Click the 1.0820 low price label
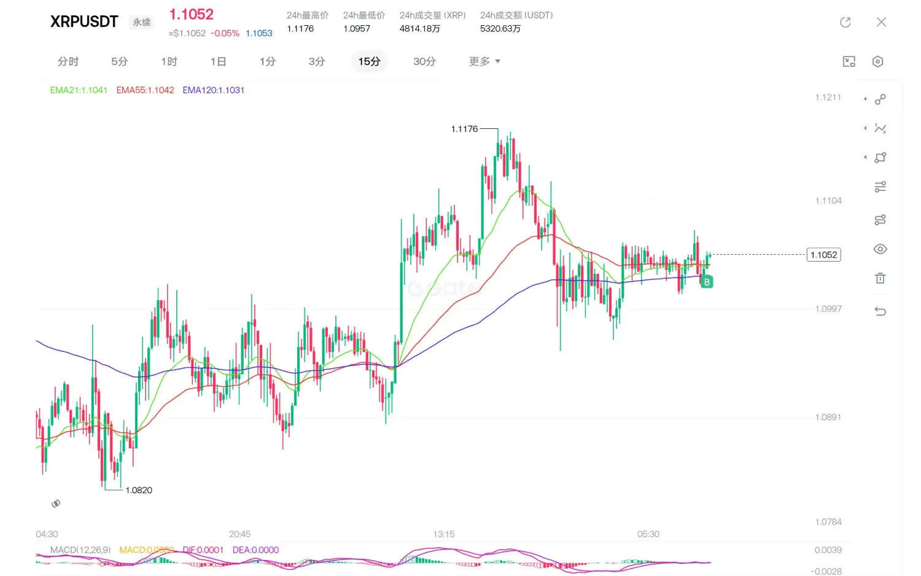The image size is (921, 576). pos(139,490)
